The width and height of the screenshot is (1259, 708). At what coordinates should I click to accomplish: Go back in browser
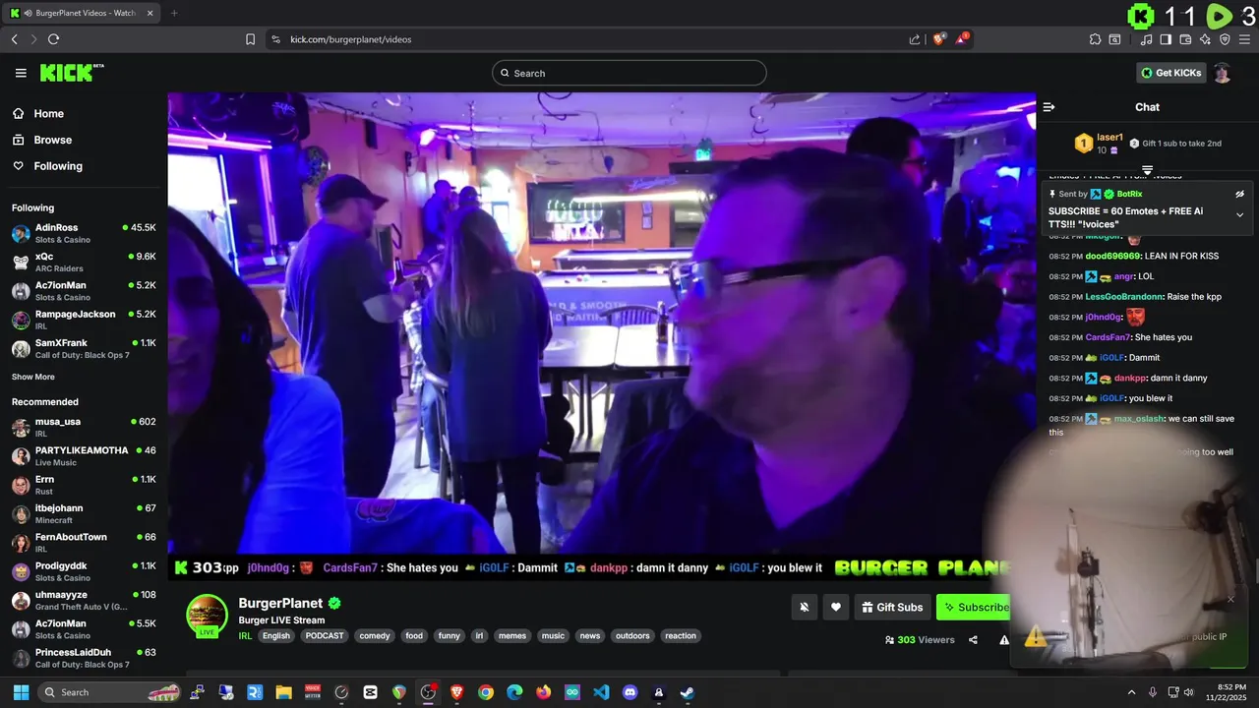14,39
